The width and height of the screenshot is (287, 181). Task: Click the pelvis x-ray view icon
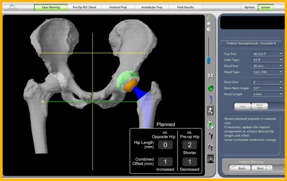(x=210, y=159)
